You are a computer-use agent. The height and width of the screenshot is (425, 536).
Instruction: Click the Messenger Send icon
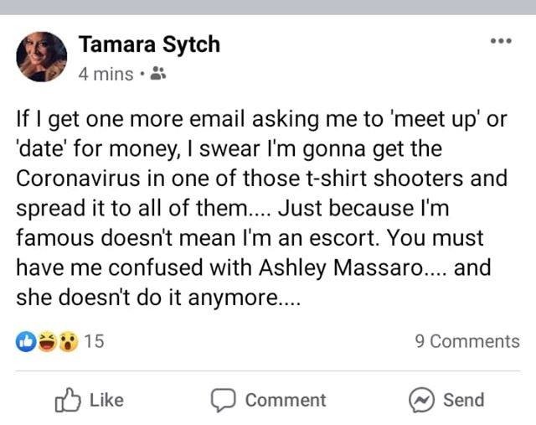(x=420, y=401)
